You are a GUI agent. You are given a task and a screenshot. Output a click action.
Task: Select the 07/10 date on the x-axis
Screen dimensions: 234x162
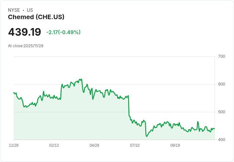[135, 145]
